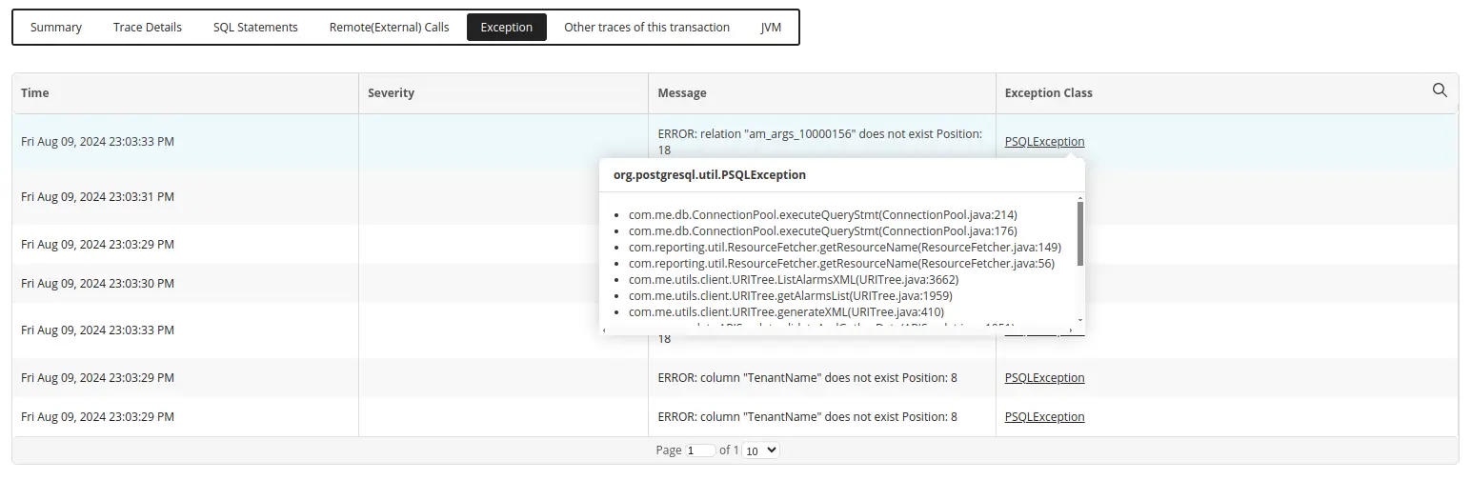Click the scroll-down arrow in stack trace popup
The height and width of the screenshot is (480, 1471).
pyautogui.click(x=1079, y=320)
